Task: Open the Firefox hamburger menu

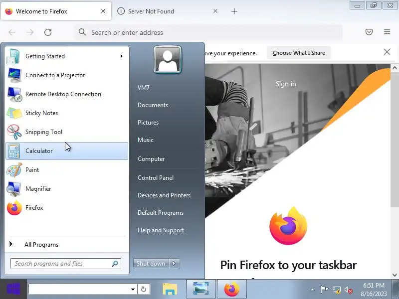Action: coord(387,32)
